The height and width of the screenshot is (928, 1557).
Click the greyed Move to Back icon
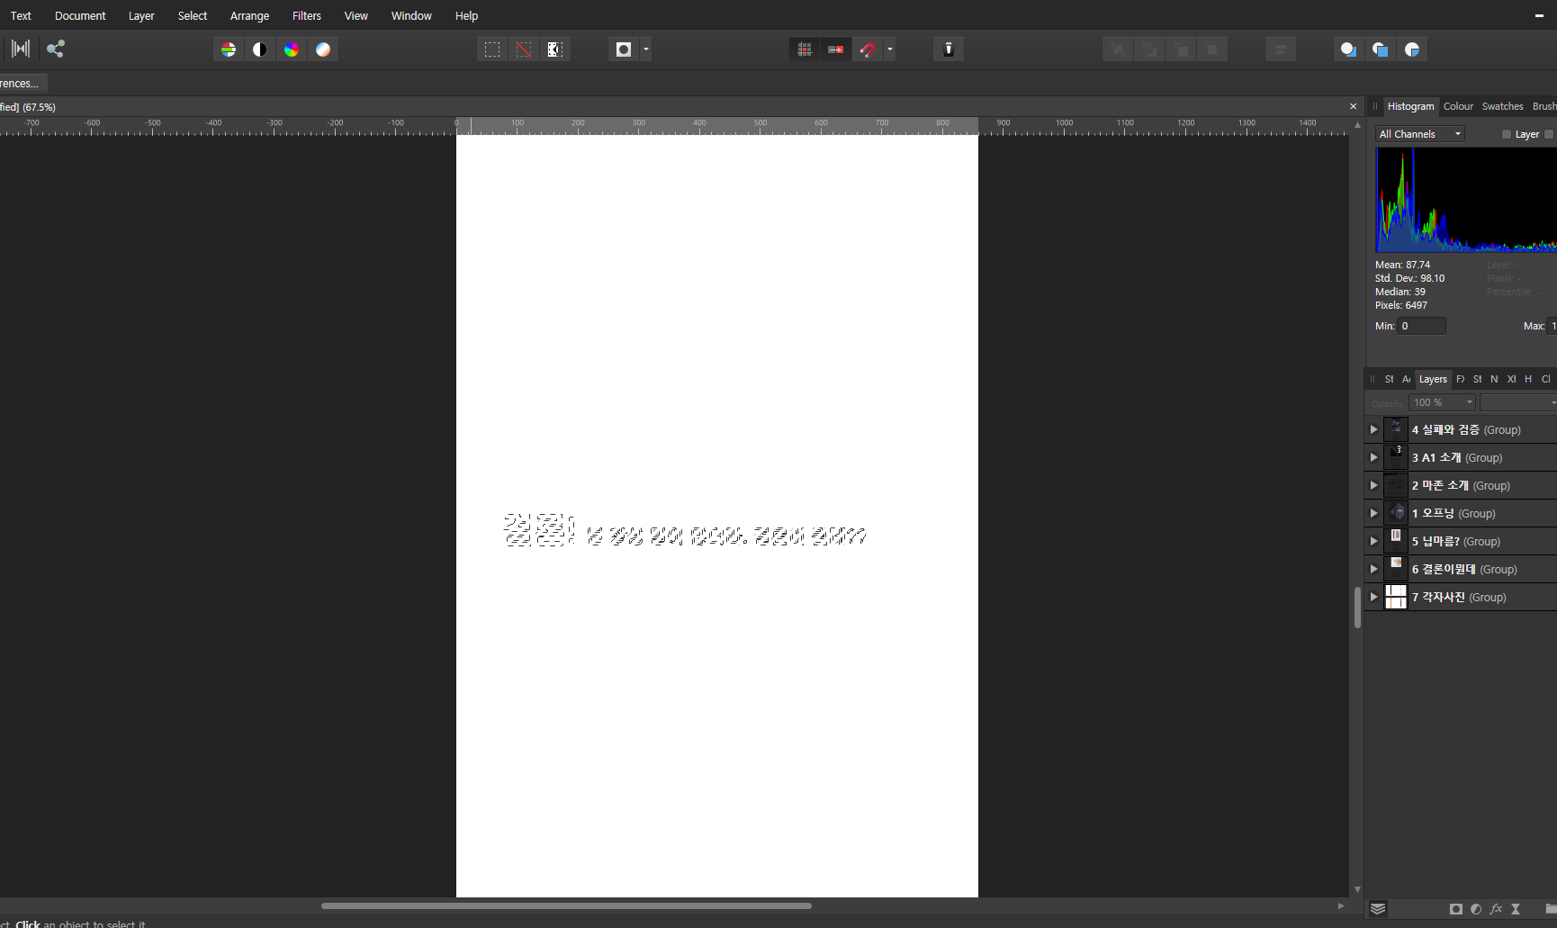point(1118,50)
